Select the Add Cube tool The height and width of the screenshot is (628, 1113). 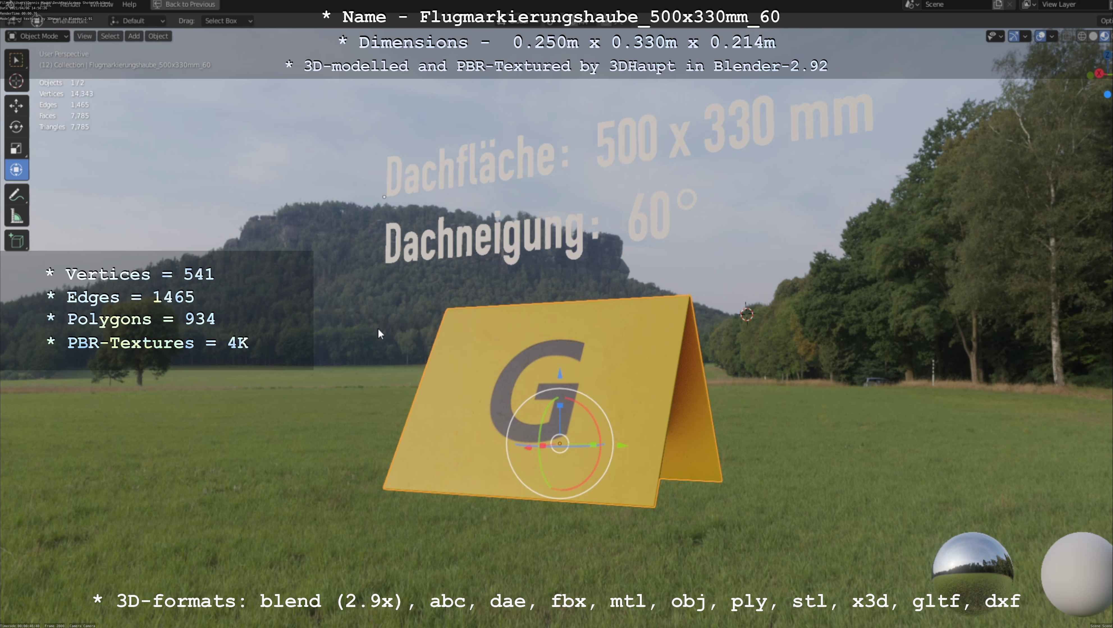pos(16,241)
